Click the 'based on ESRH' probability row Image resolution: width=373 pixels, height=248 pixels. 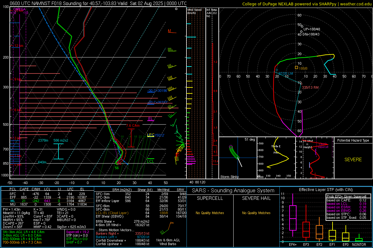pos(346,207)
